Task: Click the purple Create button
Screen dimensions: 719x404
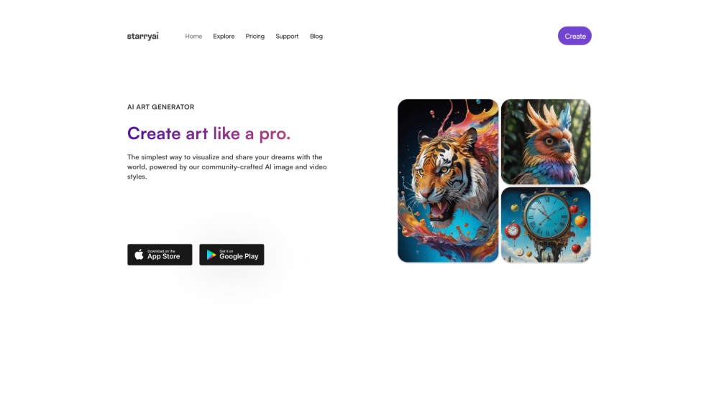Action: pyautogui.click(x=574, y=36)
